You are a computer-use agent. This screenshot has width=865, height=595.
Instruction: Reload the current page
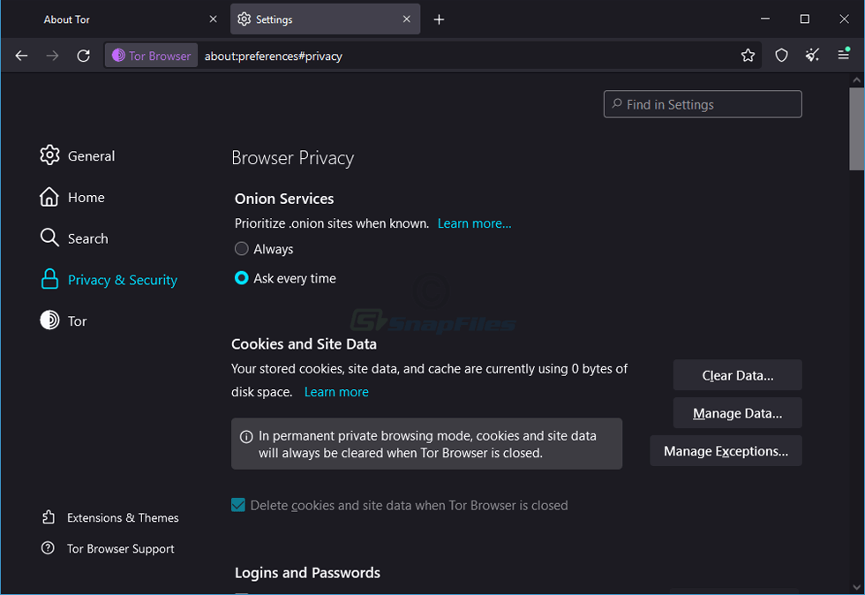coord(83,55)
